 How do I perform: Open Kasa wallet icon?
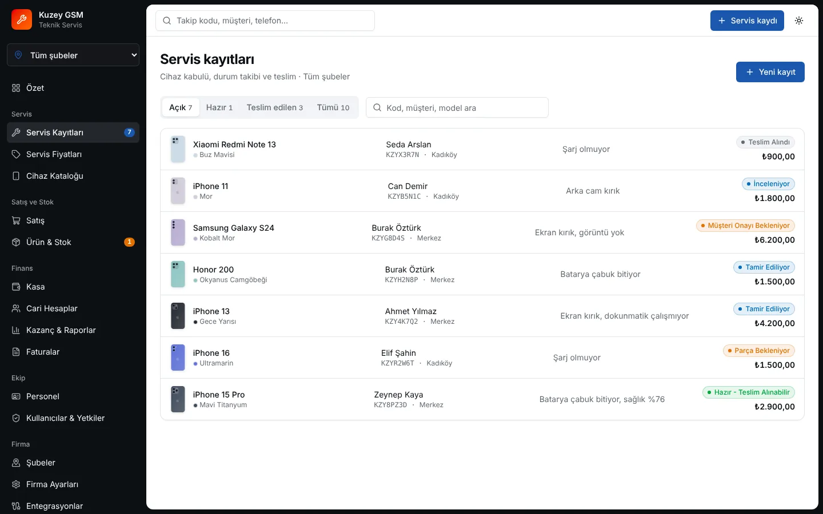[16, 287]
